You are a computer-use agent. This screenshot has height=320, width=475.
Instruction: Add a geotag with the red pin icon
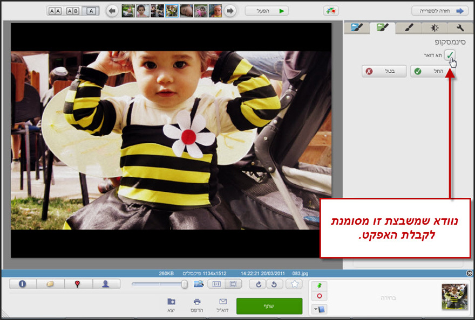(x=77, y=284)
